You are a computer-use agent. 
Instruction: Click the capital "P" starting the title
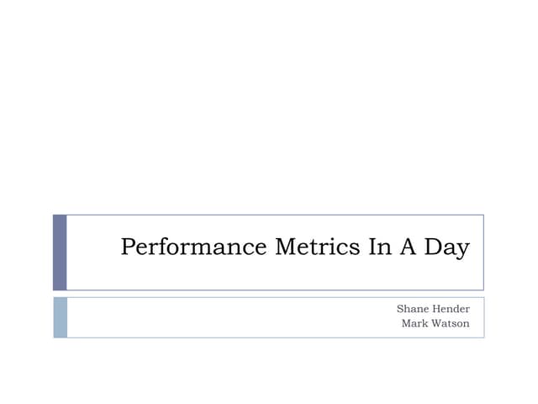(129, 248)
